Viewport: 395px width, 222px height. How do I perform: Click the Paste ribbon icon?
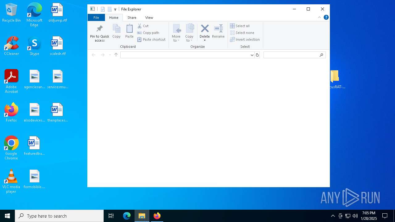coord(129,29)
